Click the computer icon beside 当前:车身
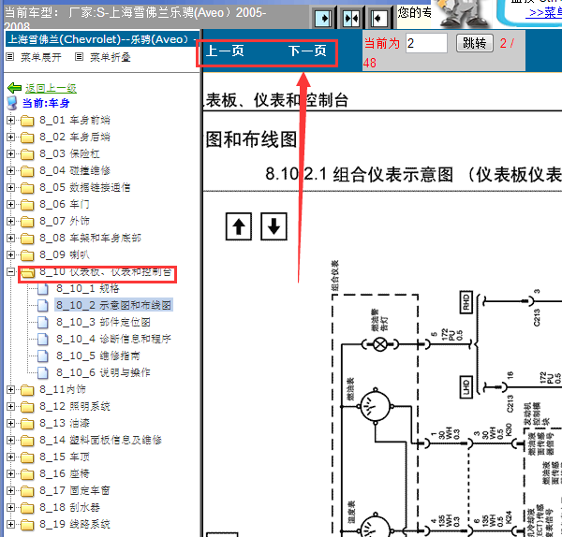This screenshot has height=537, width=562. click(x=12, y=103)
